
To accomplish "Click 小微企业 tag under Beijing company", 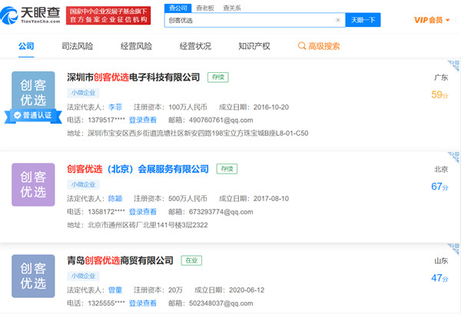I will (83, 184).
